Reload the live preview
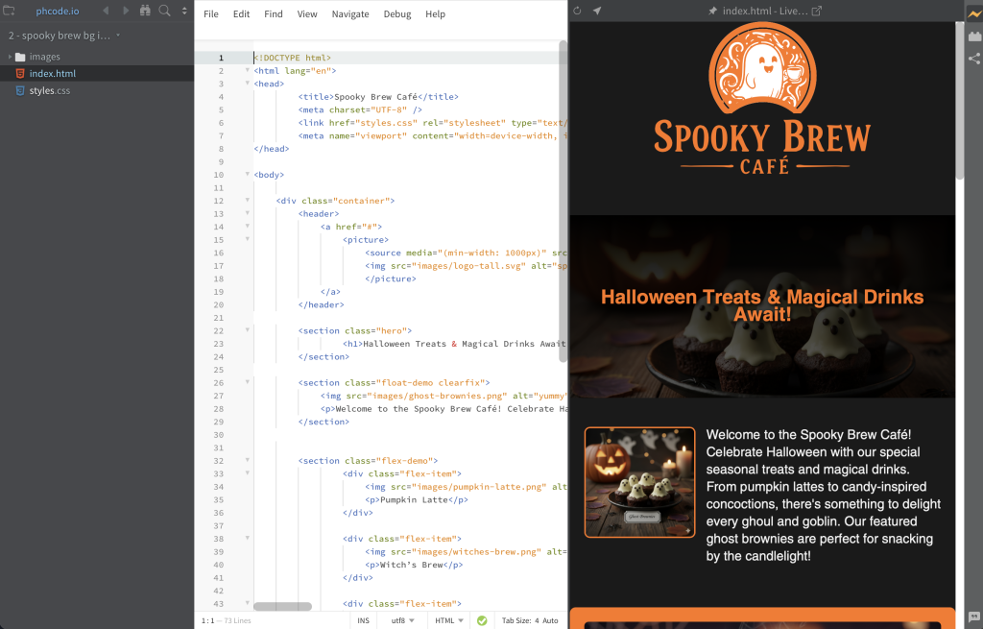This screenshot has width=983, height=629. [x=577, y=12]
